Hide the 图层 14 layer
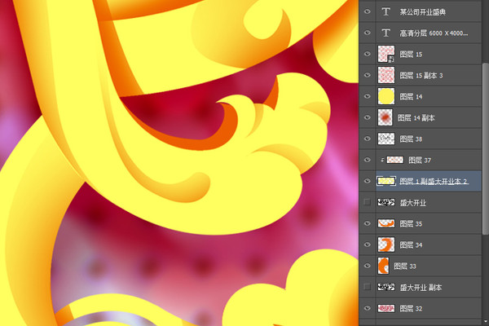 pyautogui.click(x=368, y=96)
